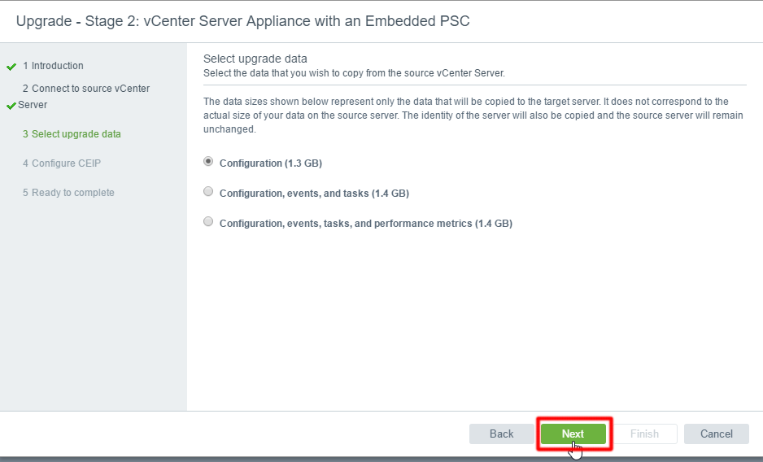
Task: Click the Cancel button
Action: pyautogui.click(x=717, y=434)
